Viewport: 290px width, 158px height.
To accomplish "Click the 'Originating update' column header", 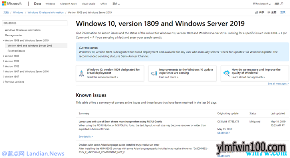I will [x=228, y=113].
